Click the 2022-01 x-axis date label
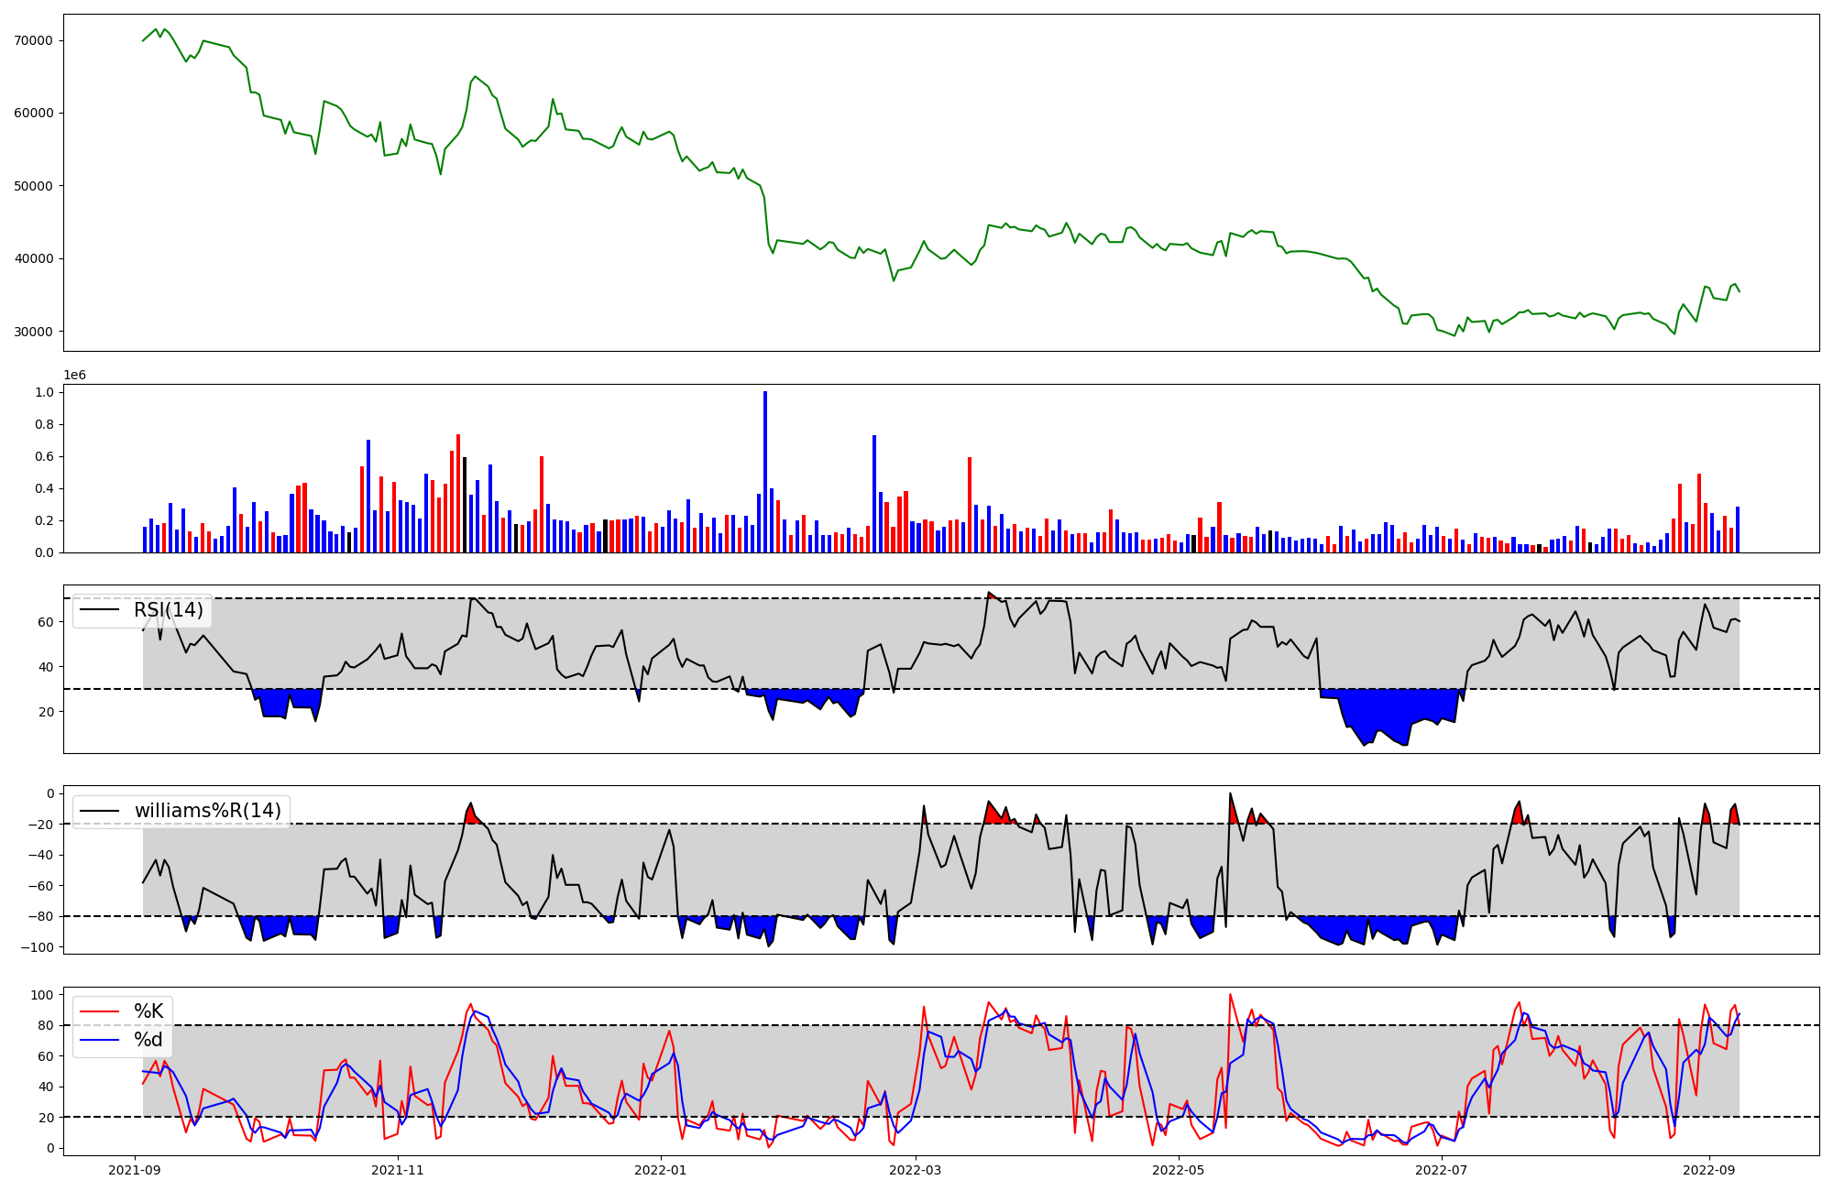 660,1170
